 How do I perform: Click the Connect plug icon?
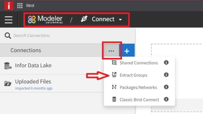84,19
